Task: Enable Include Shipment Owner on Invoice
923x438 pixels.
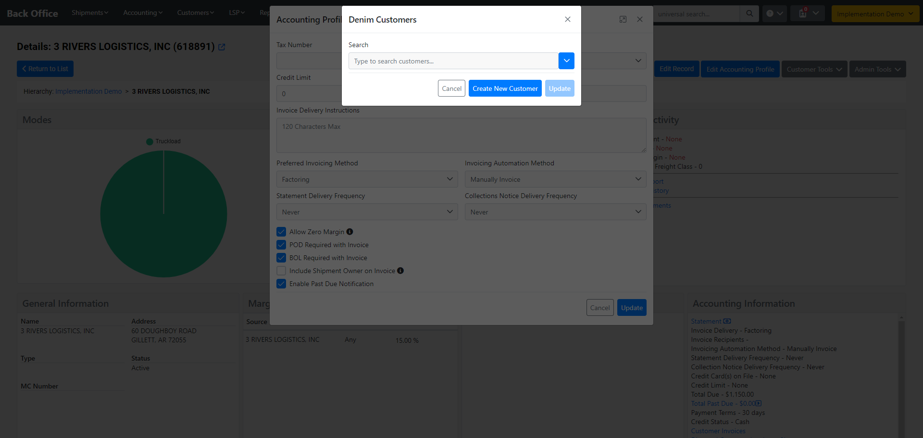Action: [x=281, y=271]
